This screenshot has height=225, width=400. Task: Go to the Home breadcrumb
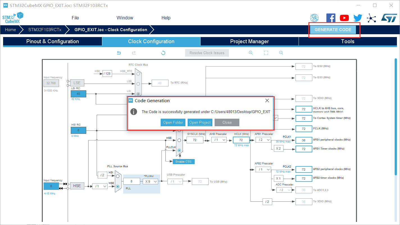[x=10, y=30]
